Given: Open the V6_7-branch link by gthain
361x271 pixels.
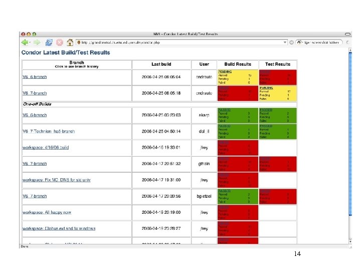Looking at the screenshot, I should pos(35,164).
